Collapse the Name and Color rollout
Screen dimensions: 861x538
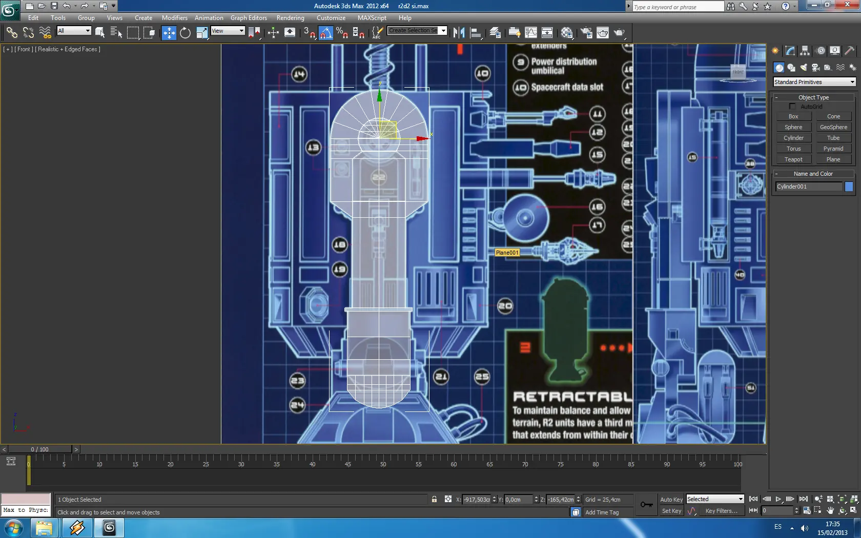click(813, 174)
